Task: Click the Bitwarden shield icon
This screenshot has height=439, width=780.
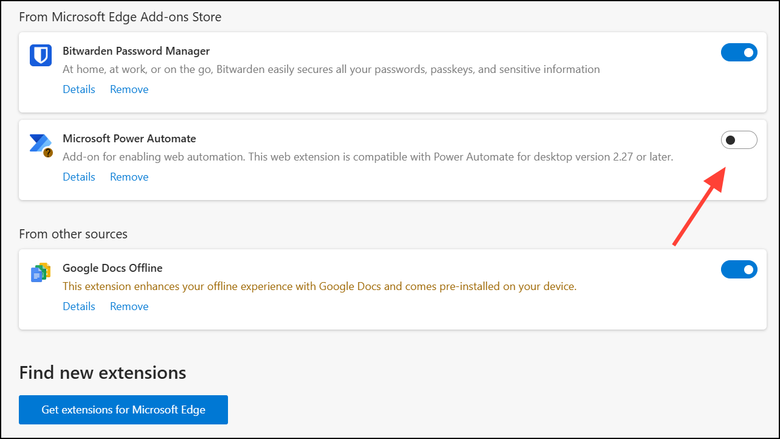Action: click(x=41, y=55)
